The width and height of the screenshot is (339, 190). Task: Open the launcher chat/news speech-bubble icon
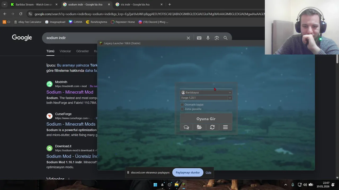(186, 127)
